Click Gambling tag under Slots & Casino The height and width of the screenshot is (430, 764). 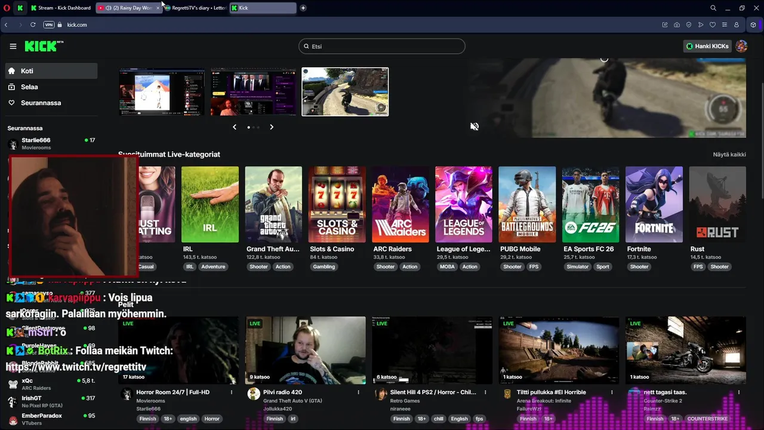324,267
